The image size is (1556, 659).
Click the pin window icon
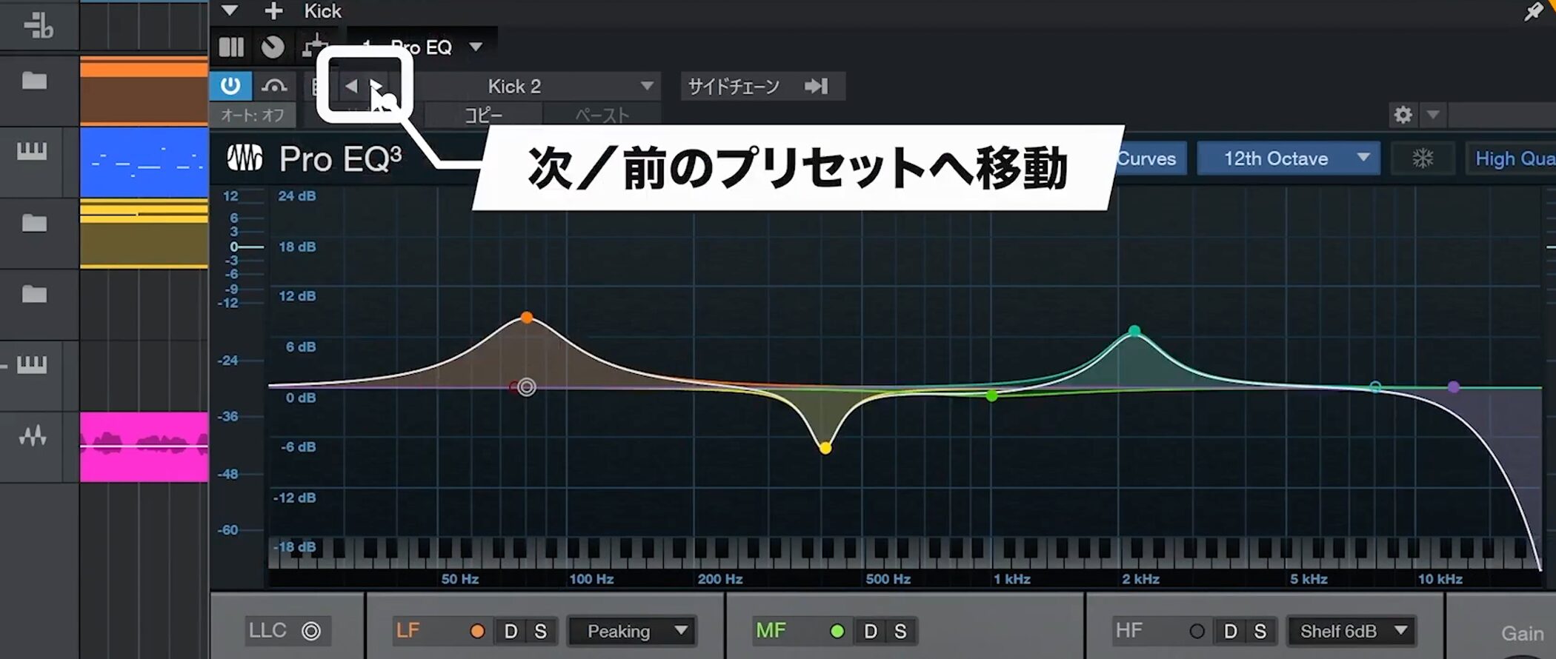click(1532, 12)
